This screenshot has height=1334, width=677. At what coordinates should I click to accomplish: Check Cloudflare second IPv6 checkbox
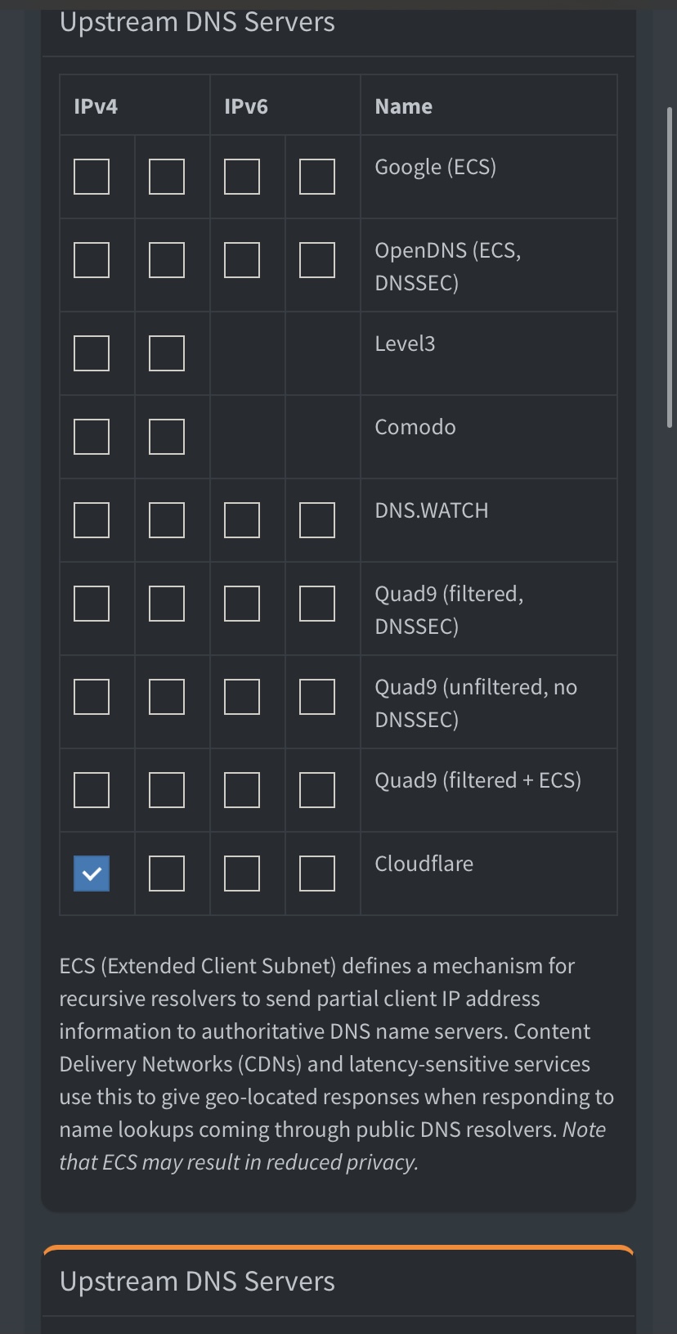(317, 874)
